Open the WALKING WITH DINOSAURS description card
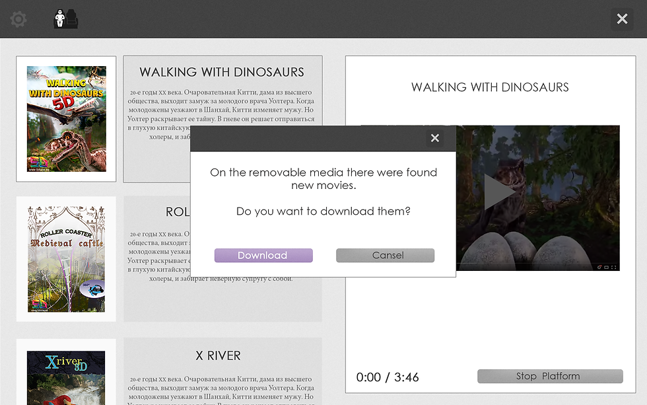This screenshot has width=647, height=405. 222,119
